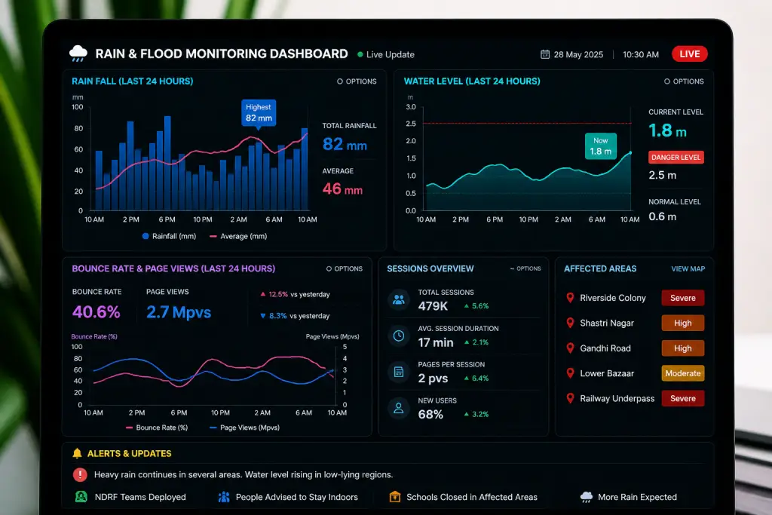Toggle the Page Views (Mpvs) legend entry

click(245, 428)
